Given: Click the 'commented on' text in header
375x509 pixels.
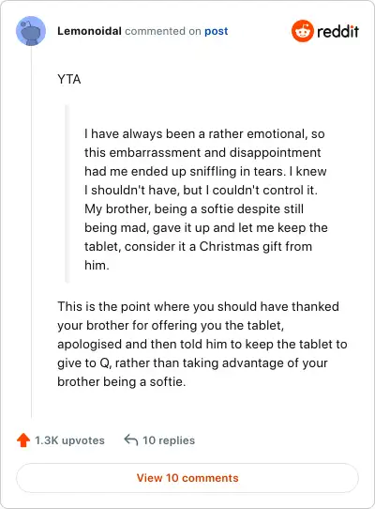Looking at the screenshot, I should pos(163,31).
